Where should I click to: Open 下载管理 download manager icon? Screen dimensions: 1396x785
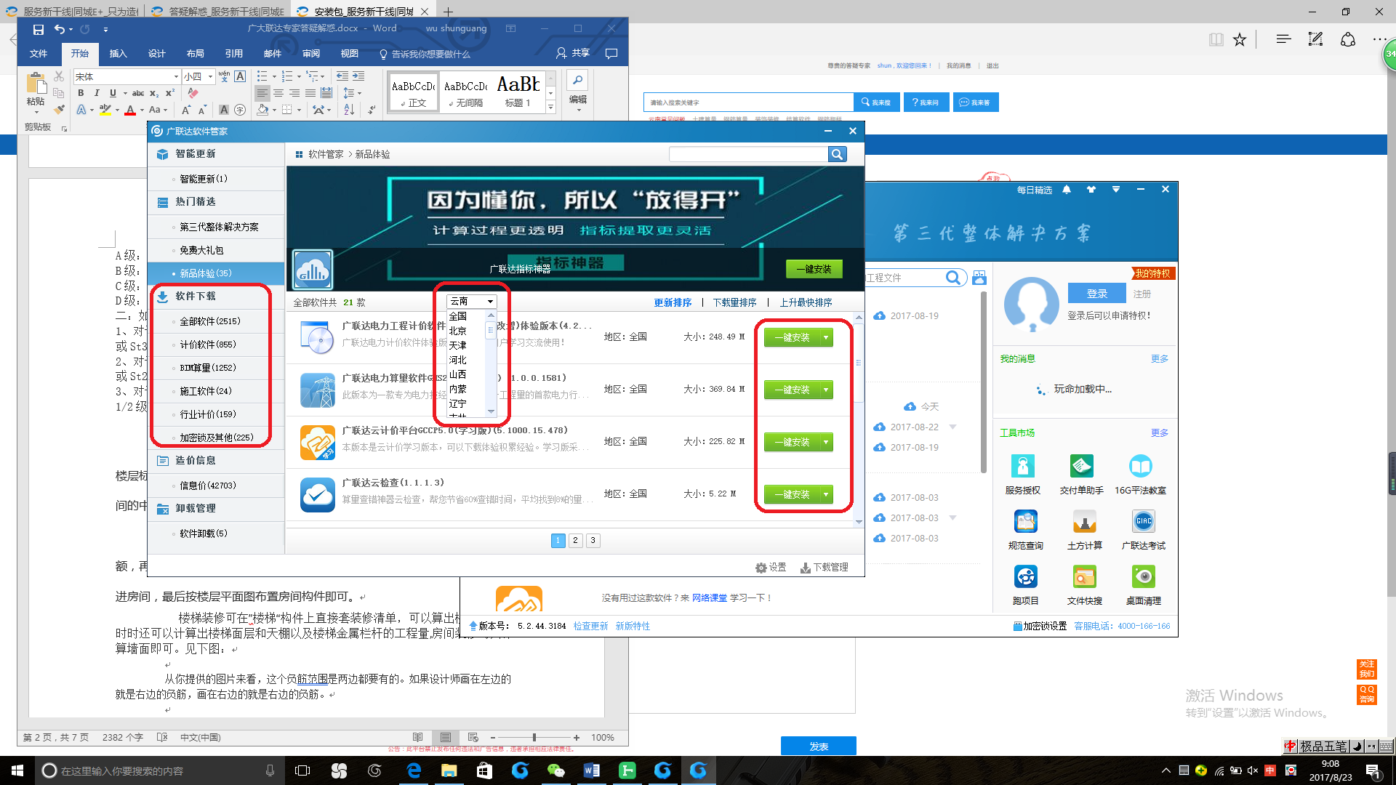click(x=806, y=568)
